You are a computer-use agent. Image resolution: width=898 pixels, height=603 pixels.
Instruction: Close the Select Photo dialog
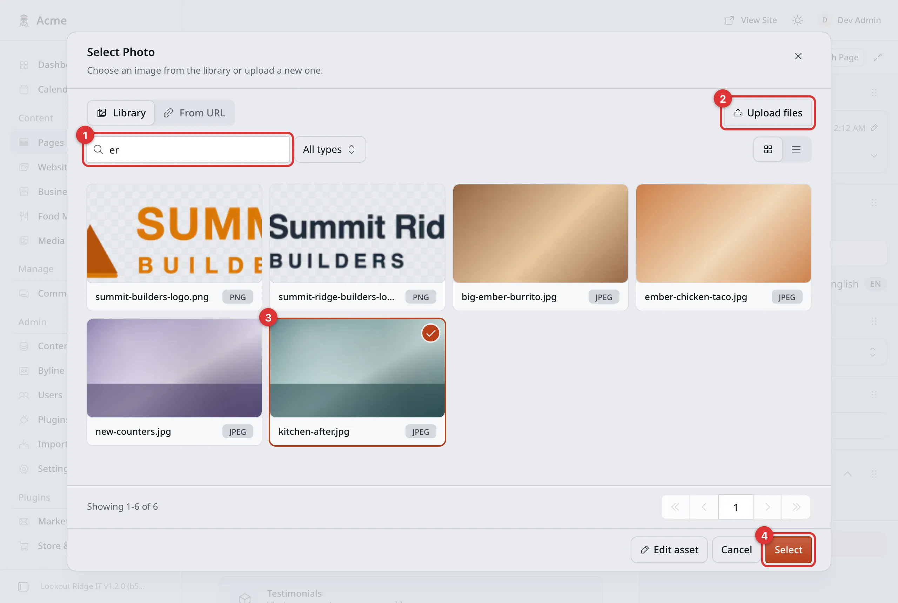pyautogui.click(x=798, y=56)
